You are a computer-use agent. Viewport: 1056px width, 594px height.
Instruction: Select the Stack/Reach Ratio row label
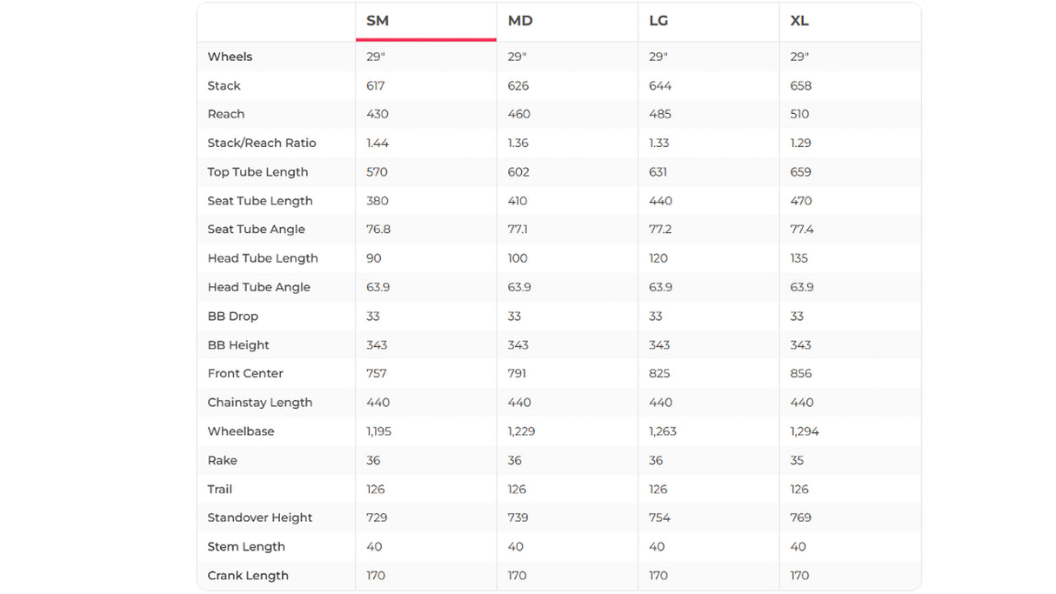pos(261,143)
